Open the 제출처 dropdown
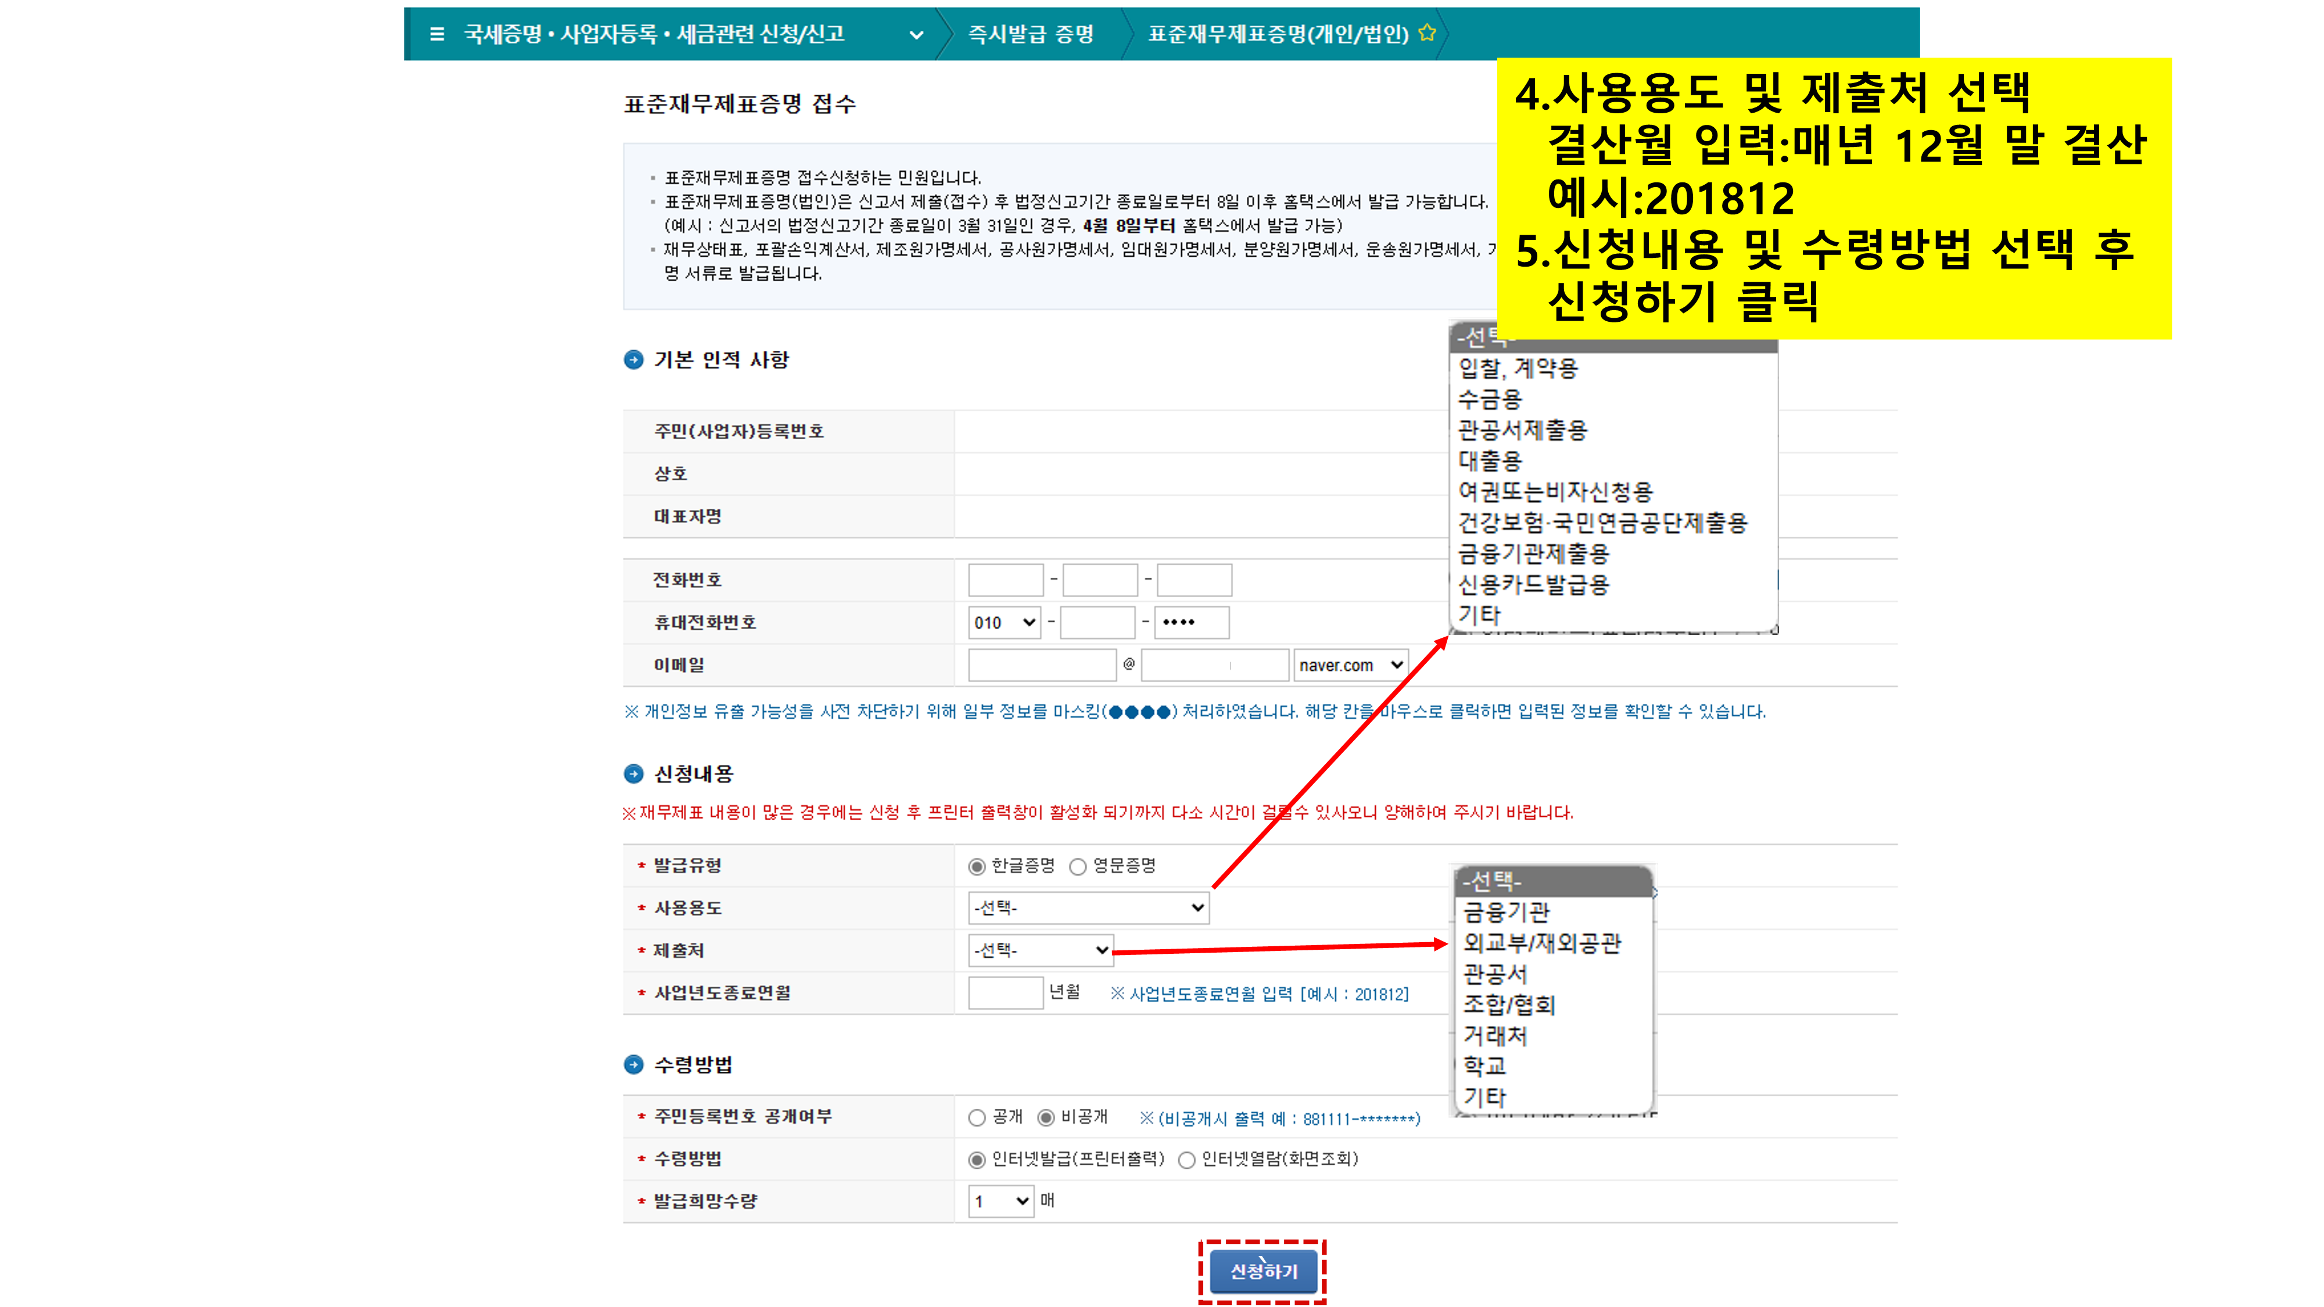Image resolution: width=2324 pixels, height=1307 pixels. click(x=1040, y=950)
